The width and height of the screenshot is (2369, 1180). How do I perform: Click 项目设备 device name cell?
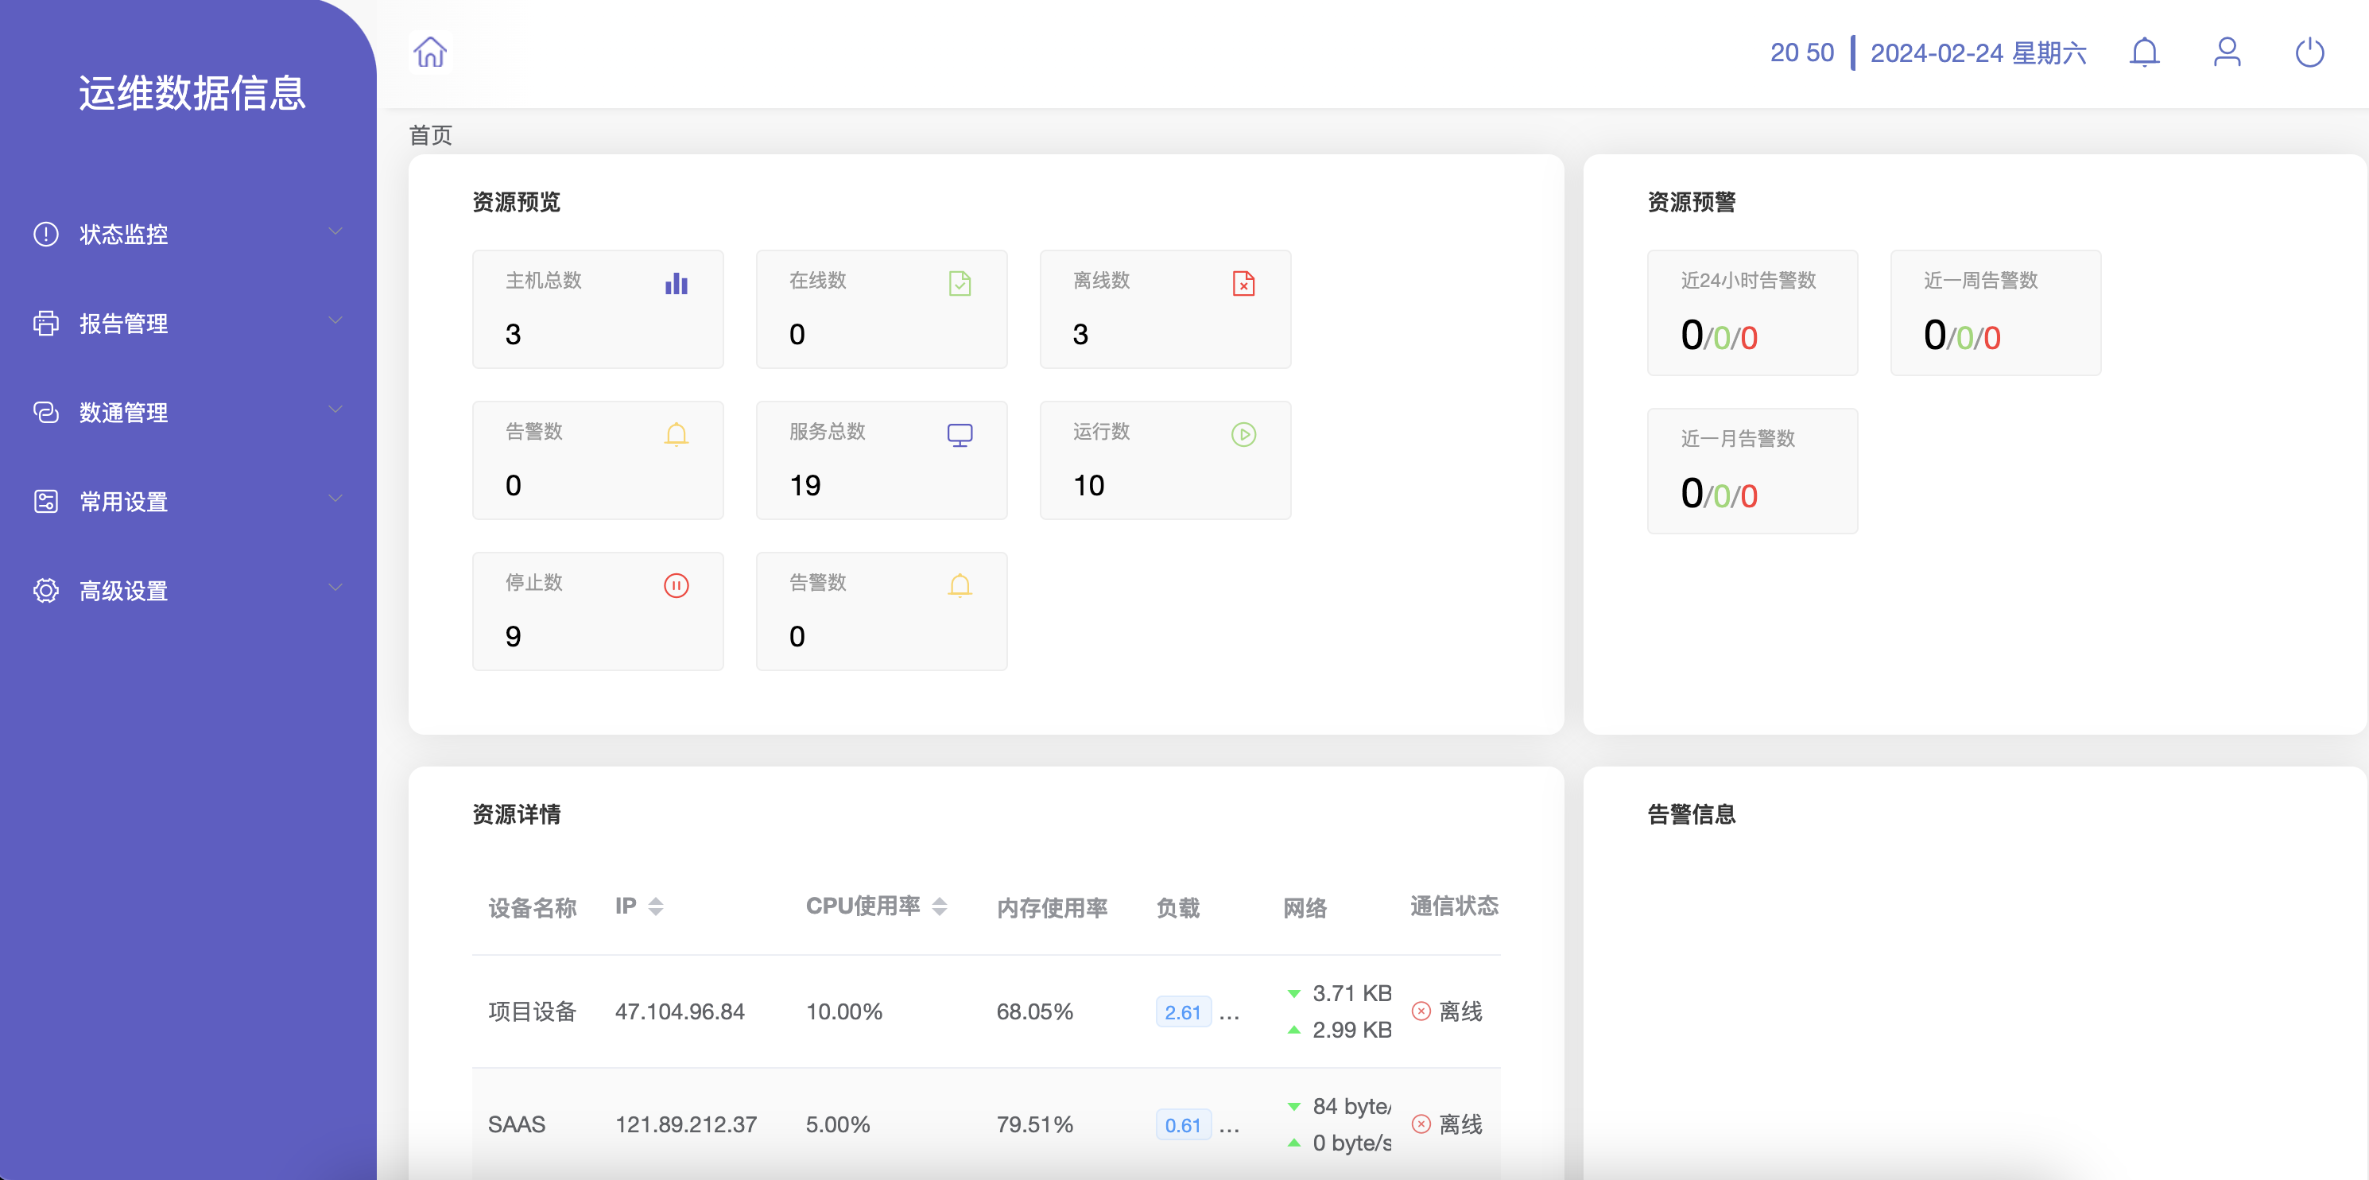(533, 1011)
